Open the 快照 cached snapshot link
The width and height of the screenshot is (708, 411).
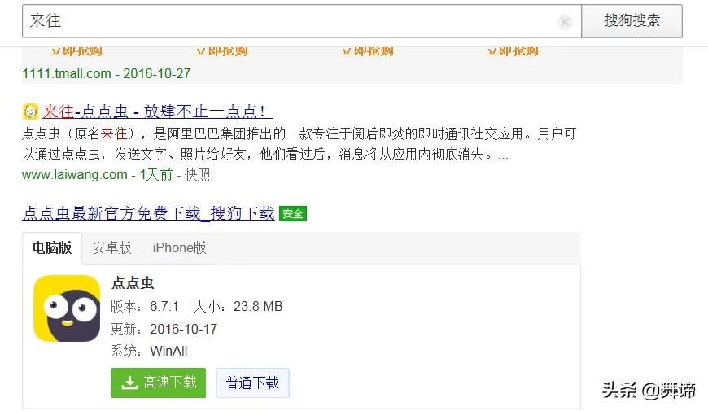click(198, 174)
